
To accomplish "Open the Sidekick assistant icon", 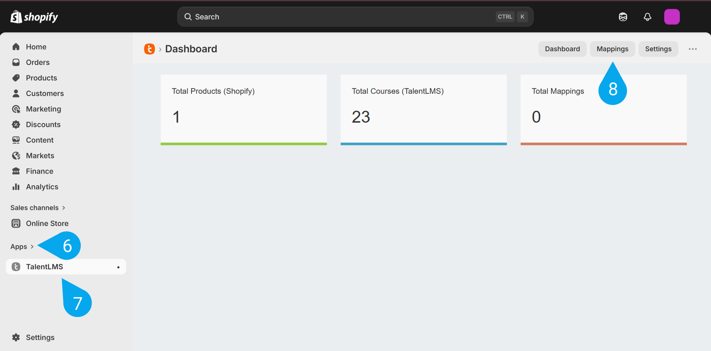I will click(x=623, y=17).
